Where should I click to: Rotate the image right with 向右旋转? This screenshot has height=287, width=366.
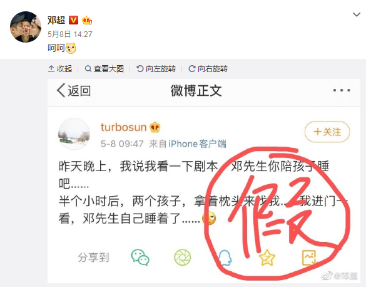(208, 69)
